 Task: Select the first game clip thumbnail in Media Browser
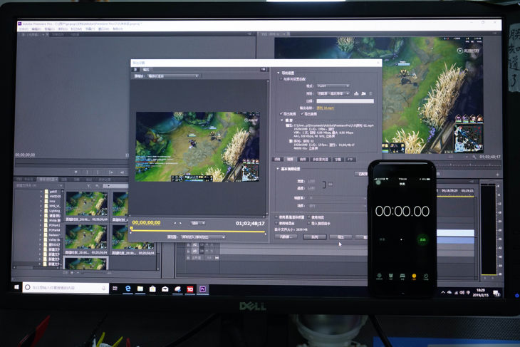87,203
